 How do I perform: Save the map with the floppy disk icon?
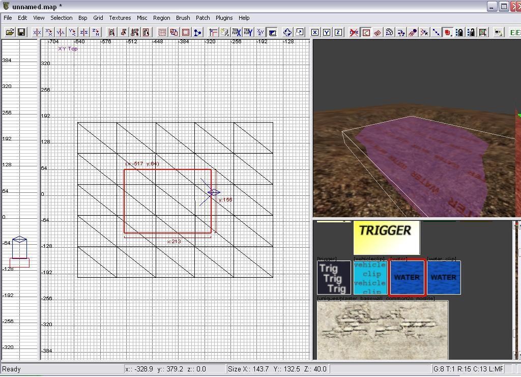21,32
